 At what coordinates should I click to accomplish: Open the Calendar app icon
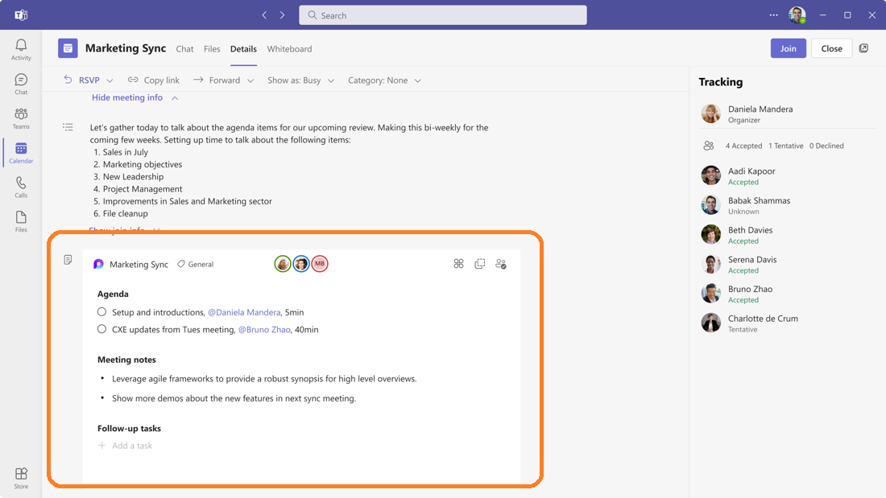pos(20,152)
